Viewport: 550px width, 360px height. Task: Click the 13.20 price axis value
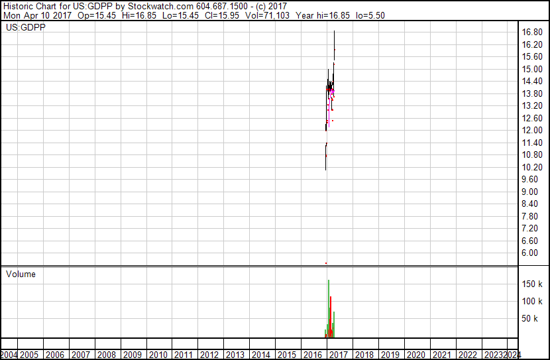pos(532,106)
